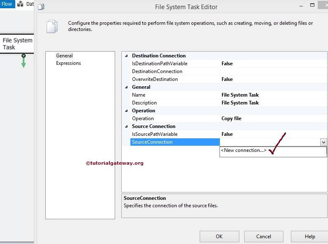Open the SourceConnection dropdown arrow
The height and width of the screenshot is (244, 328).
click(323, 142)
